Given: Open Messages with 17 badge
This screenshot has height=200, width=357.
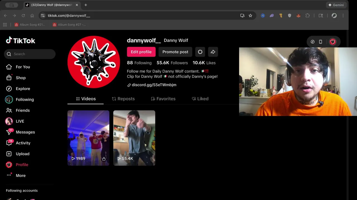Looking at the screenshot, I should tap(20, 132).
